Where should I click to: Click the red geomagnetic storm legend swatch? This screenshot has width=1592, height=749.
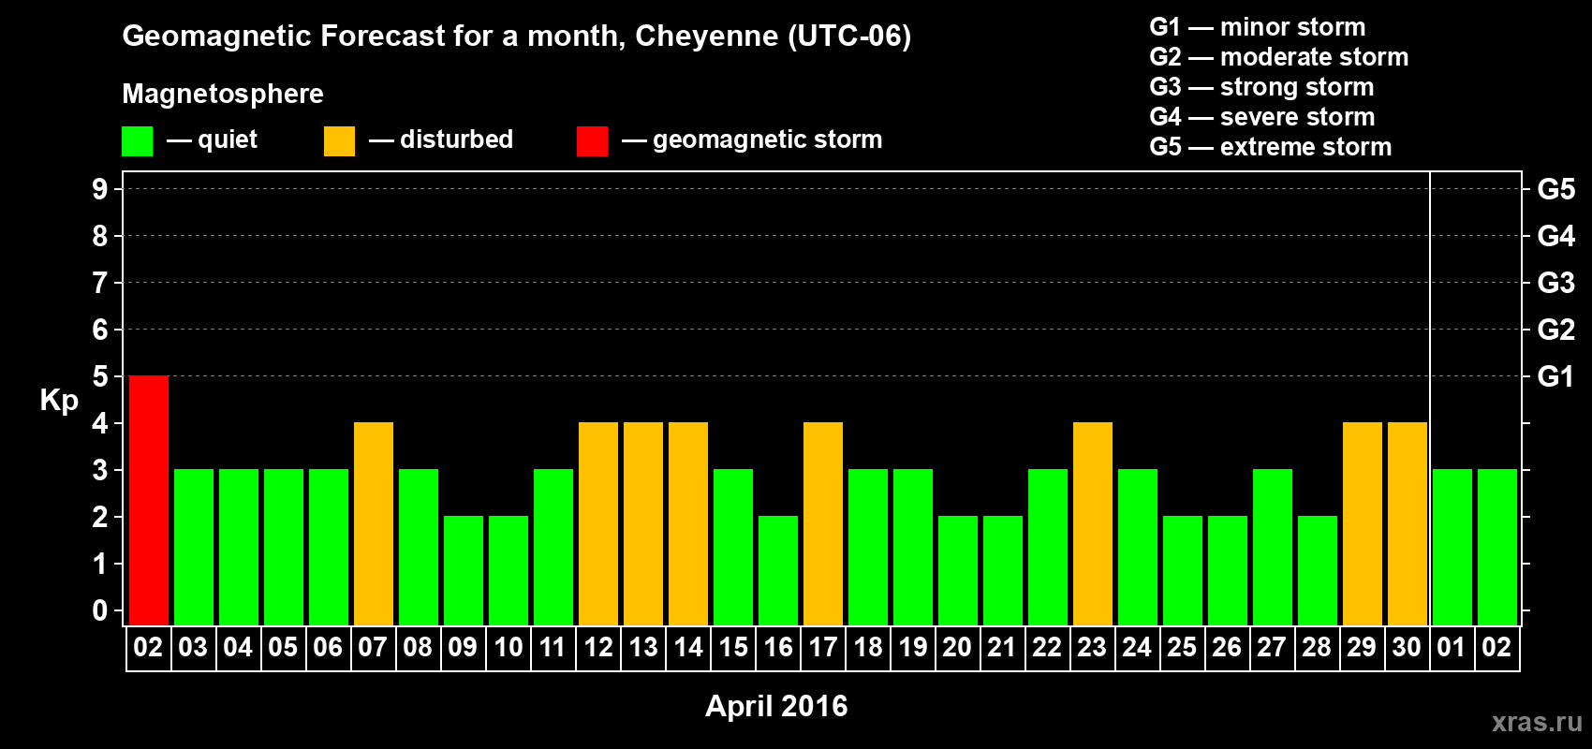pyautogui.click(x=592, y=141)
